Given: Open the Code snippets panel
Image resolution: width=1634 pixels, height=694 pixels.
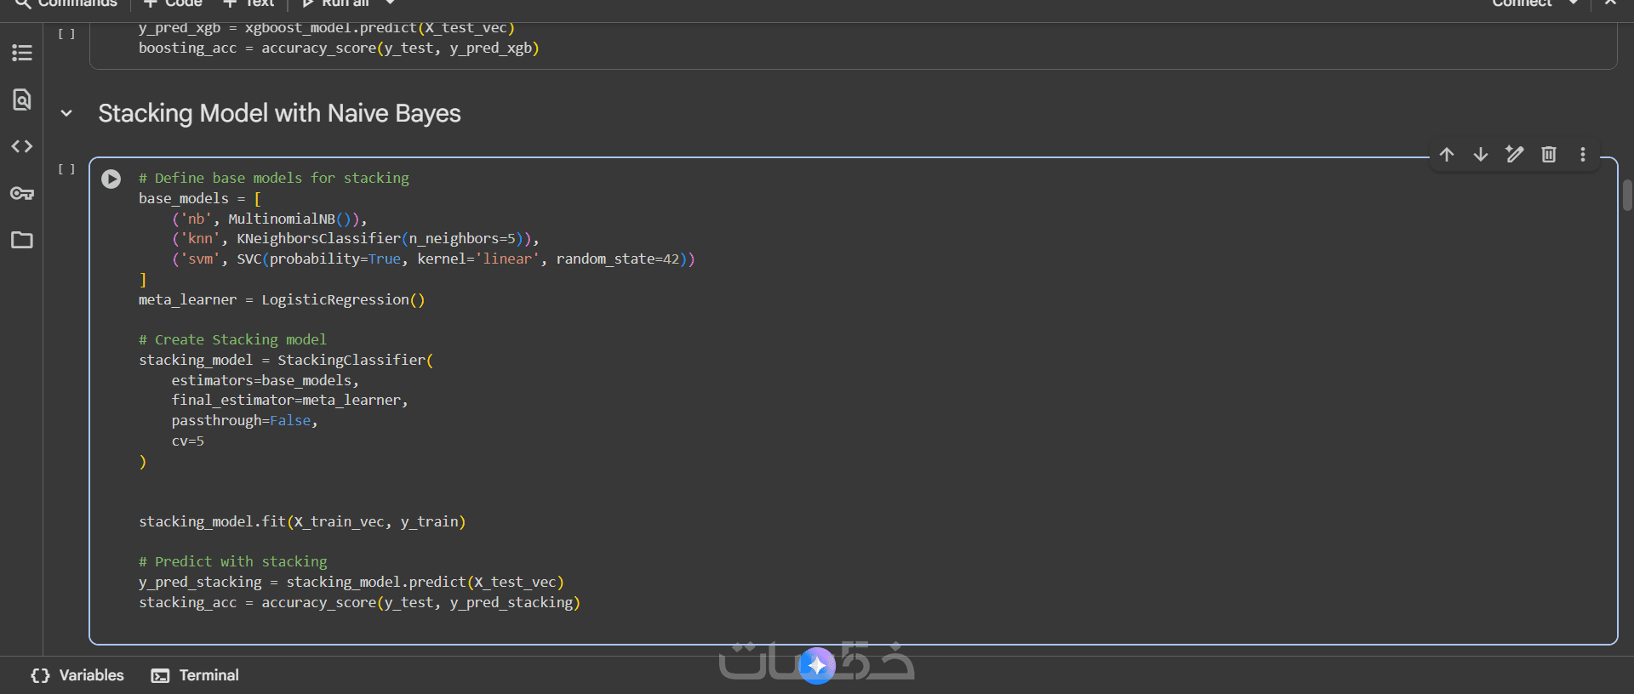Looking at the screenshot, I should point(22,146).
